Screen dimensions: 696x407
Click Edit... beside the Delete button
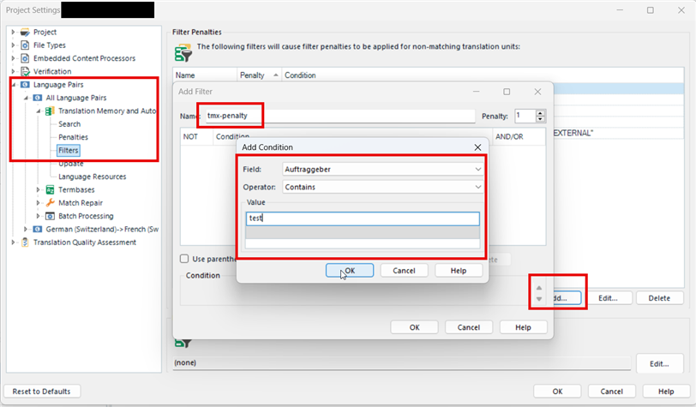(x=608, y=298)
